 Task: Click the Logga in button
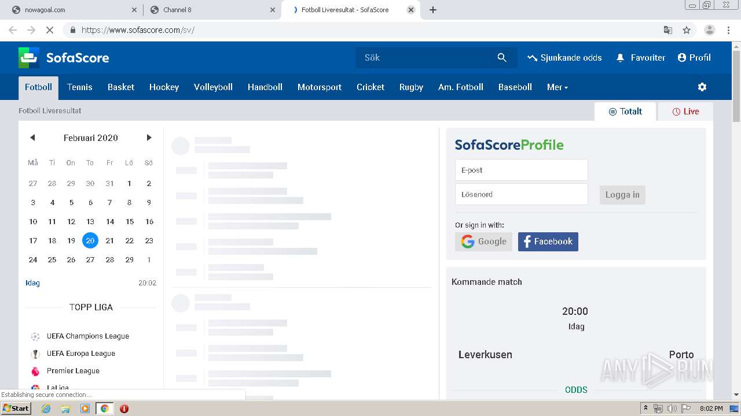click(622, 195)
